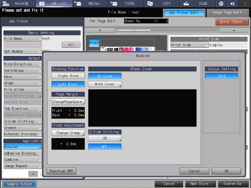Open ChangePageSpace margin settings
Viewport: 251px width, 188px height.
pos(68,102)
